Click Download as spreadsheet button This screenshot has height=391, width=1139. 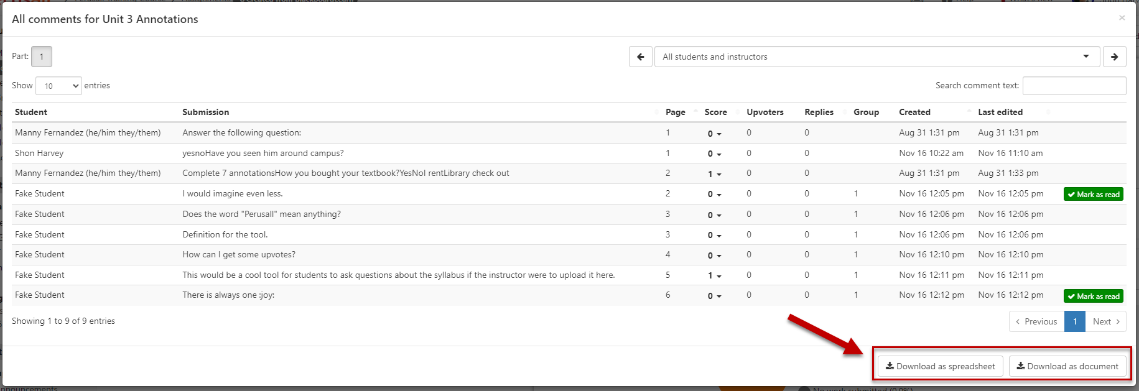(x=940, y=366)
